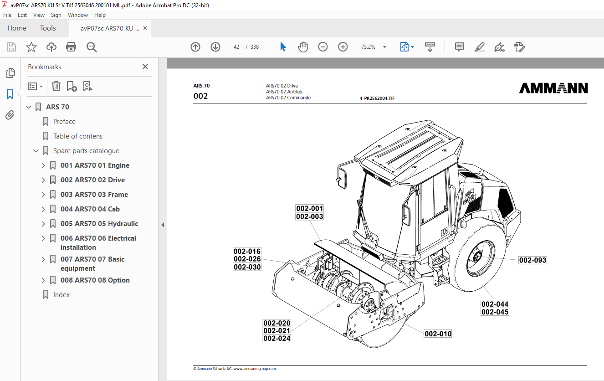Click the new bookmark icon

(x=72, y=86)
